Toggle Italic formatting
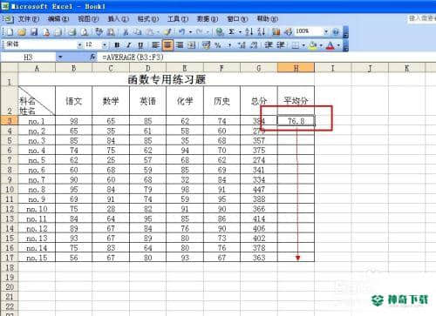This screenshot has height=316, width=436. click(x=129, y=45)
